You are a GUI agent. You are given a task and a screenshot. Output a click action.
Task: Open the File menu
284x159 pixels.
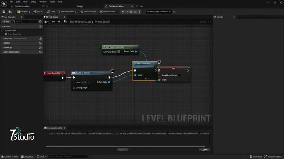tap(11, 2)
